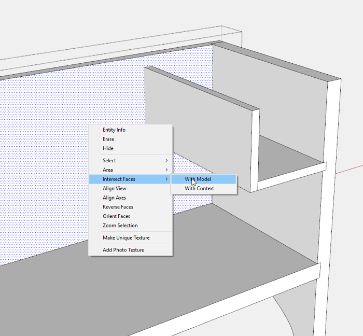This screenshot has height=336, width=363.
Task: Run Orient Faces from the menu
Action: 117,217
